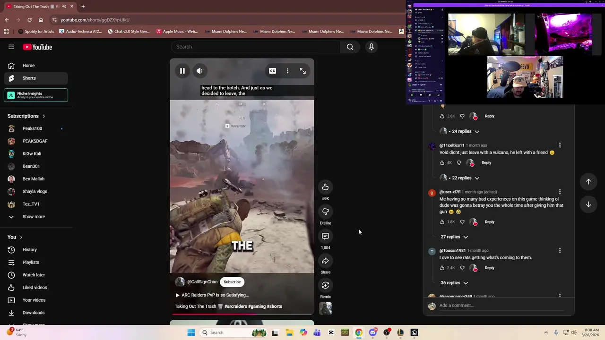This screenshot has width=605, height=340.
Task: Go to next Short with down arrow
Action: point(588,204)
